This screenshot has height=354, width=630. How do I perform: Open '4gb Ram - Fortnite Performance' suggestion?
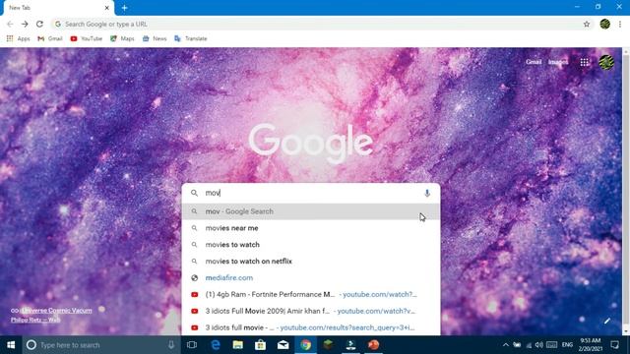(311, 294)
